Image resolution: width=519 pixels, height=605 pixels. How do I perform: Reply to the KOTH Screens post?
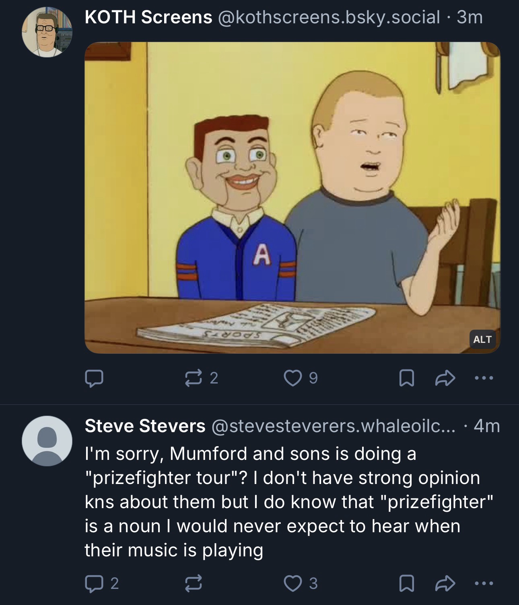94,378
